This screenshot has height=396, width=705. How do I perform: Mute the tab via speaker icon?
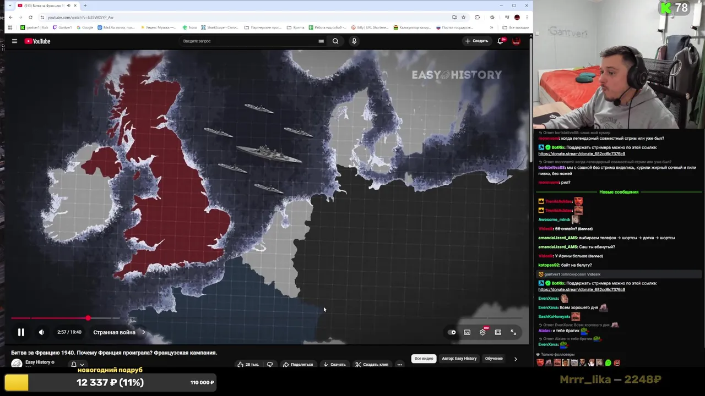coord(68,5)
